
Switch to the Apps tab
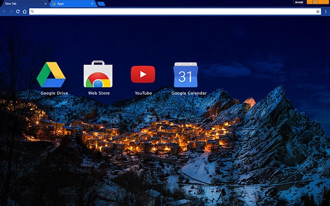coord(73,4)
